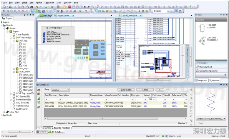Select the 3301-0082 resistor row
The width and height of the screenshot is (229, 139).
click(116, 103)
